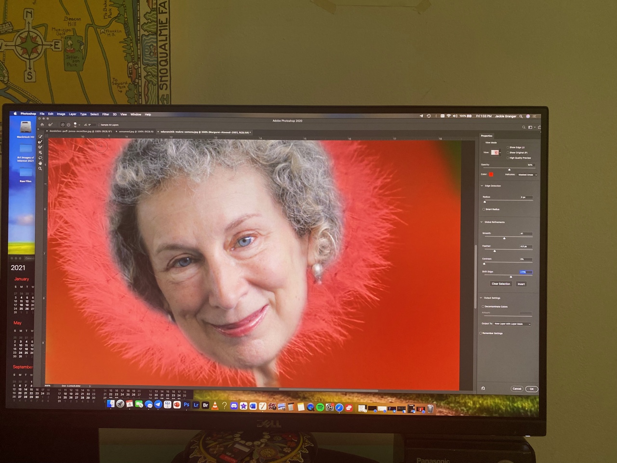Enable the Smart Radius checkbox
617x463 pixels.
point(483,209)
